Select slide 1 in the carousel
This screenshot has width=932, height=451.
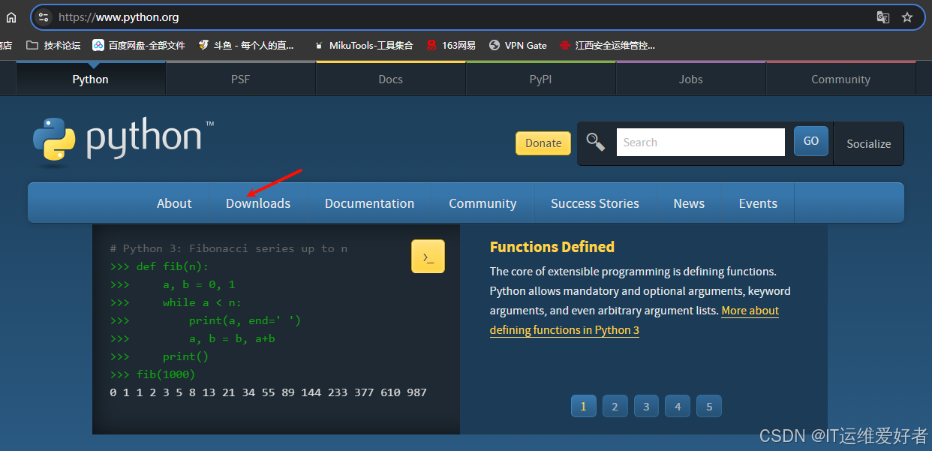coord(583,407)
